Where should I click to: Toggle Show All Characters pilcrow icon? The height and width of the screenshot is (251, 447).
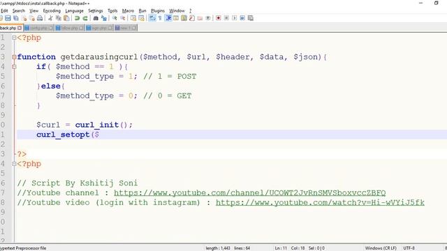click(x=160, y=18)
